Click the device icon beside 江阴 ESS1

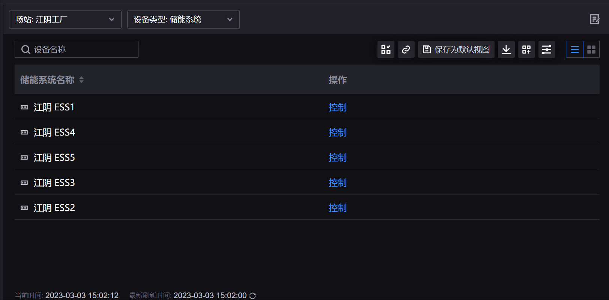[24, 107]
